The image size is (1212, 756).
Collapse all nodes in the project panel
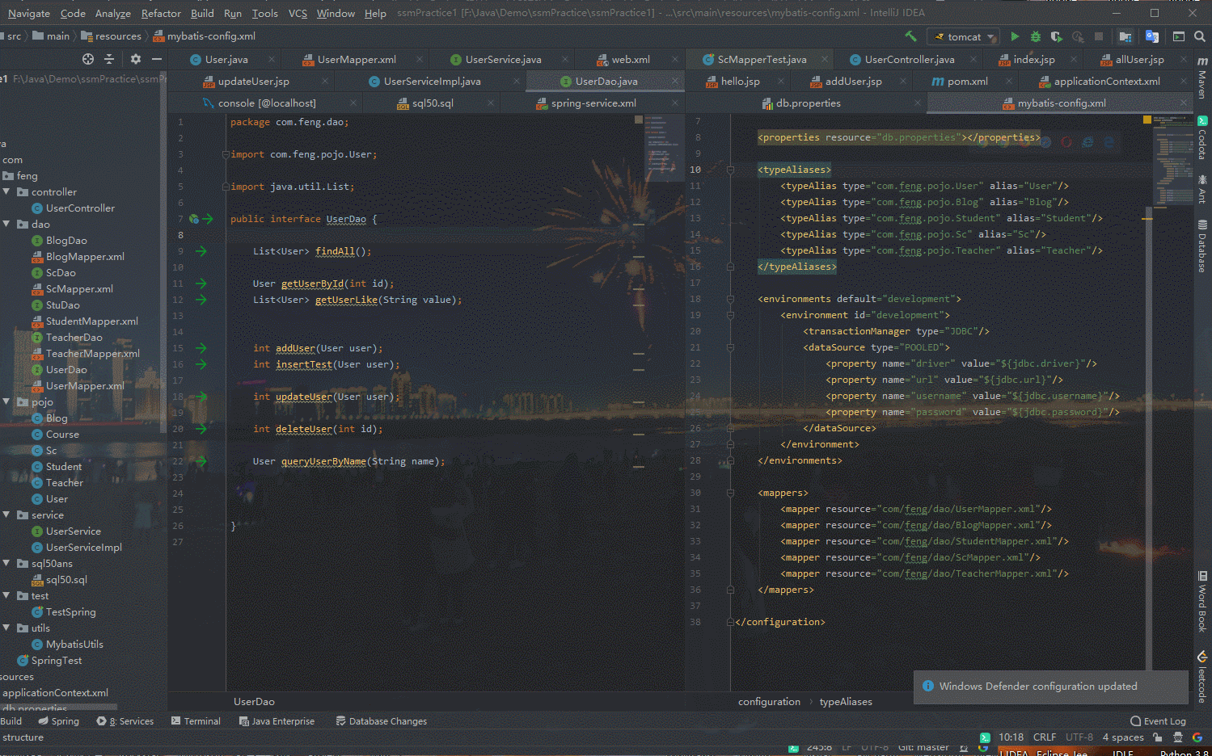tap(109, 59)
